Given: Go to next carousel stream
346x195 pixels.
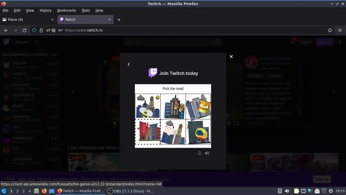Looking at the screenshot, I should tap(334, 91).
